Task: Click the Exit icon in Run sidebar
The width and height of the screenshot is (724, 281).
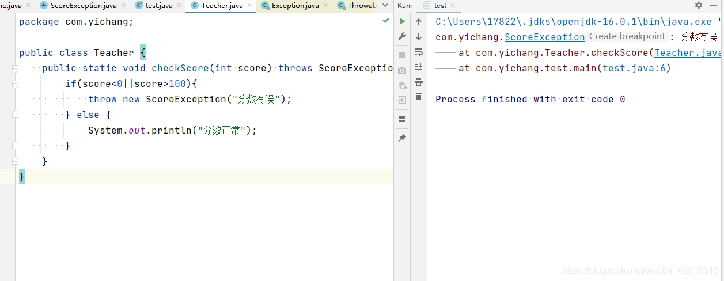Action: [x=402, y=100]
